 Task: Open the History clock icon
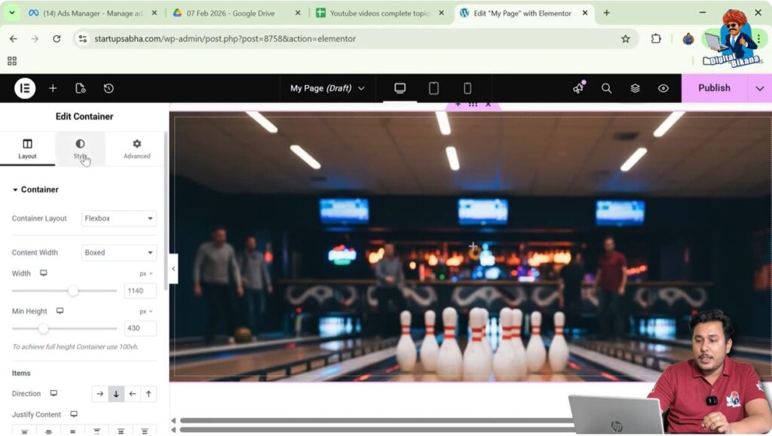pos(109,88)
